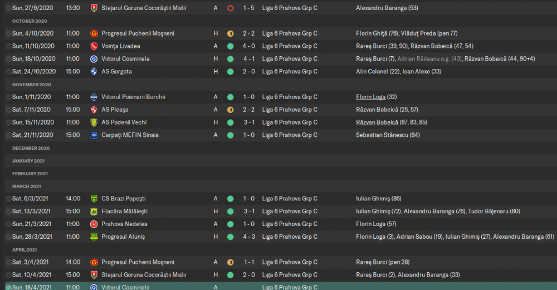Screen dimensions: 557x290
Task: Click the Stejarul Goruna Cocorăştii Mislii badge, 27/9/2020 row
Action: point(94,8)
